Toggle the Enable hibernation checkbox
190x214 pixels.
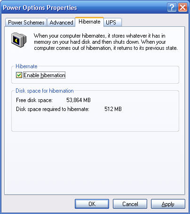coord(19,75)
